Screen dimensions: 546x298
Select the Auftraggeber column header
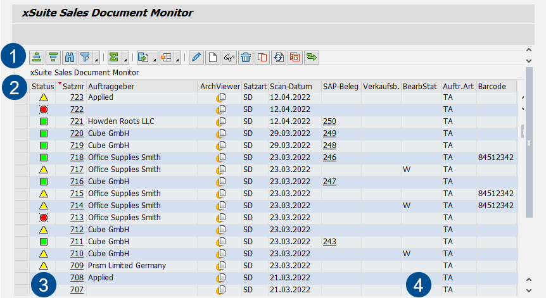tap(142, 87)
